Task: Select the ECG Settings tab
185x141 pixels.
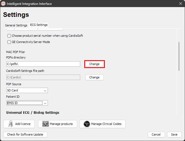Action: (39, 25)
